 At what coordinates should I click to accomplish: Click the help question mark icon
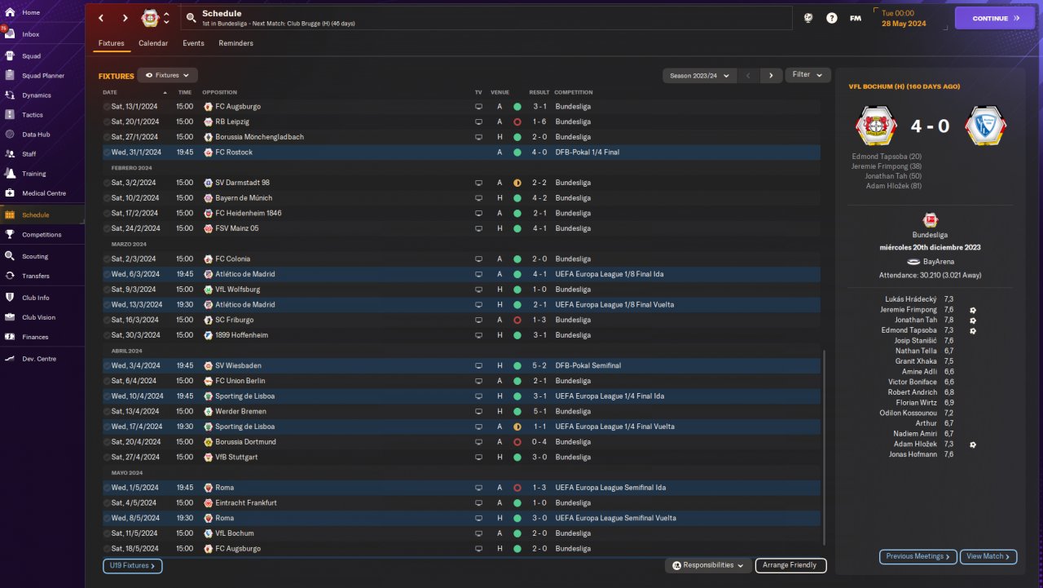pos(831,18)
